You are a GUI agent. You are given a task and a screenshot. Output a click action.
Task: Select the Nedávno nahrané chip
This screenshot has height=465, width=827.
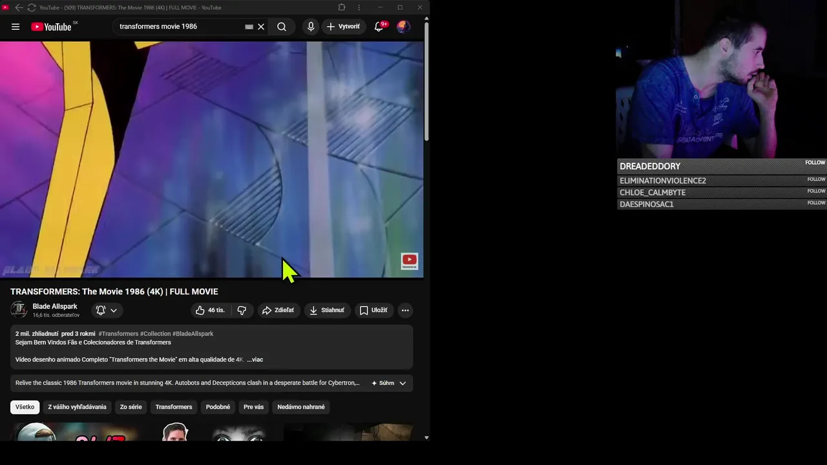(x=301, y=407)
